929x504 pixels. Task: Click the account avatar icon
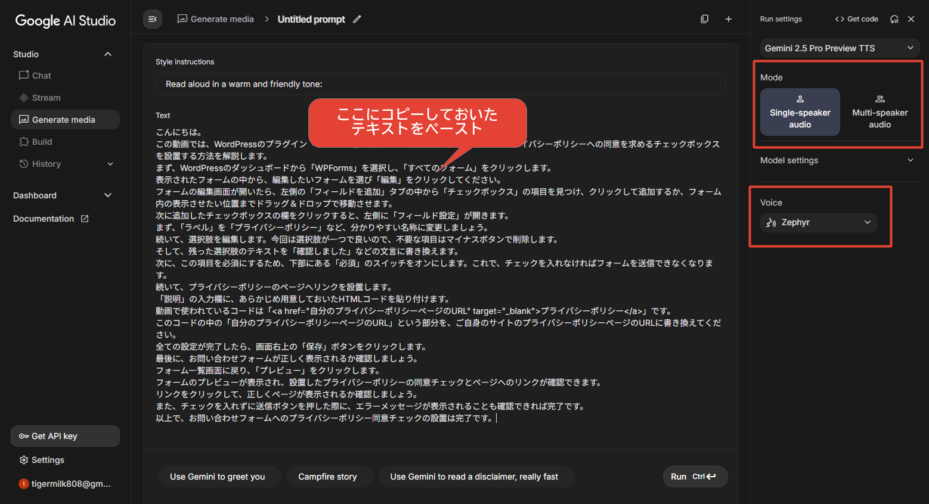tap(24, 484)
